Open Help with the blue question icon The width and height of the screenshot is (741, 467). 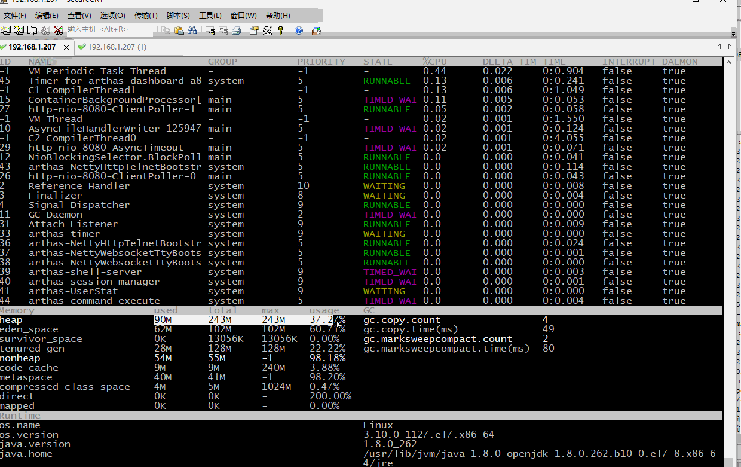pyautogui.click(x=299, y=30)
